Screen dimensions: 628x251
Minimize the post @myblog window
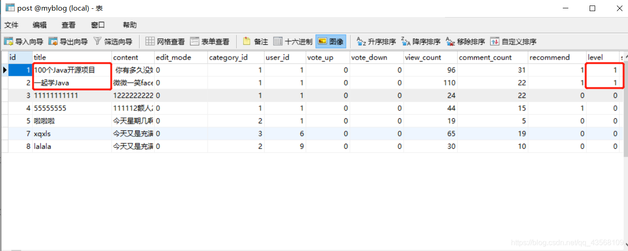tap(565, 8)
